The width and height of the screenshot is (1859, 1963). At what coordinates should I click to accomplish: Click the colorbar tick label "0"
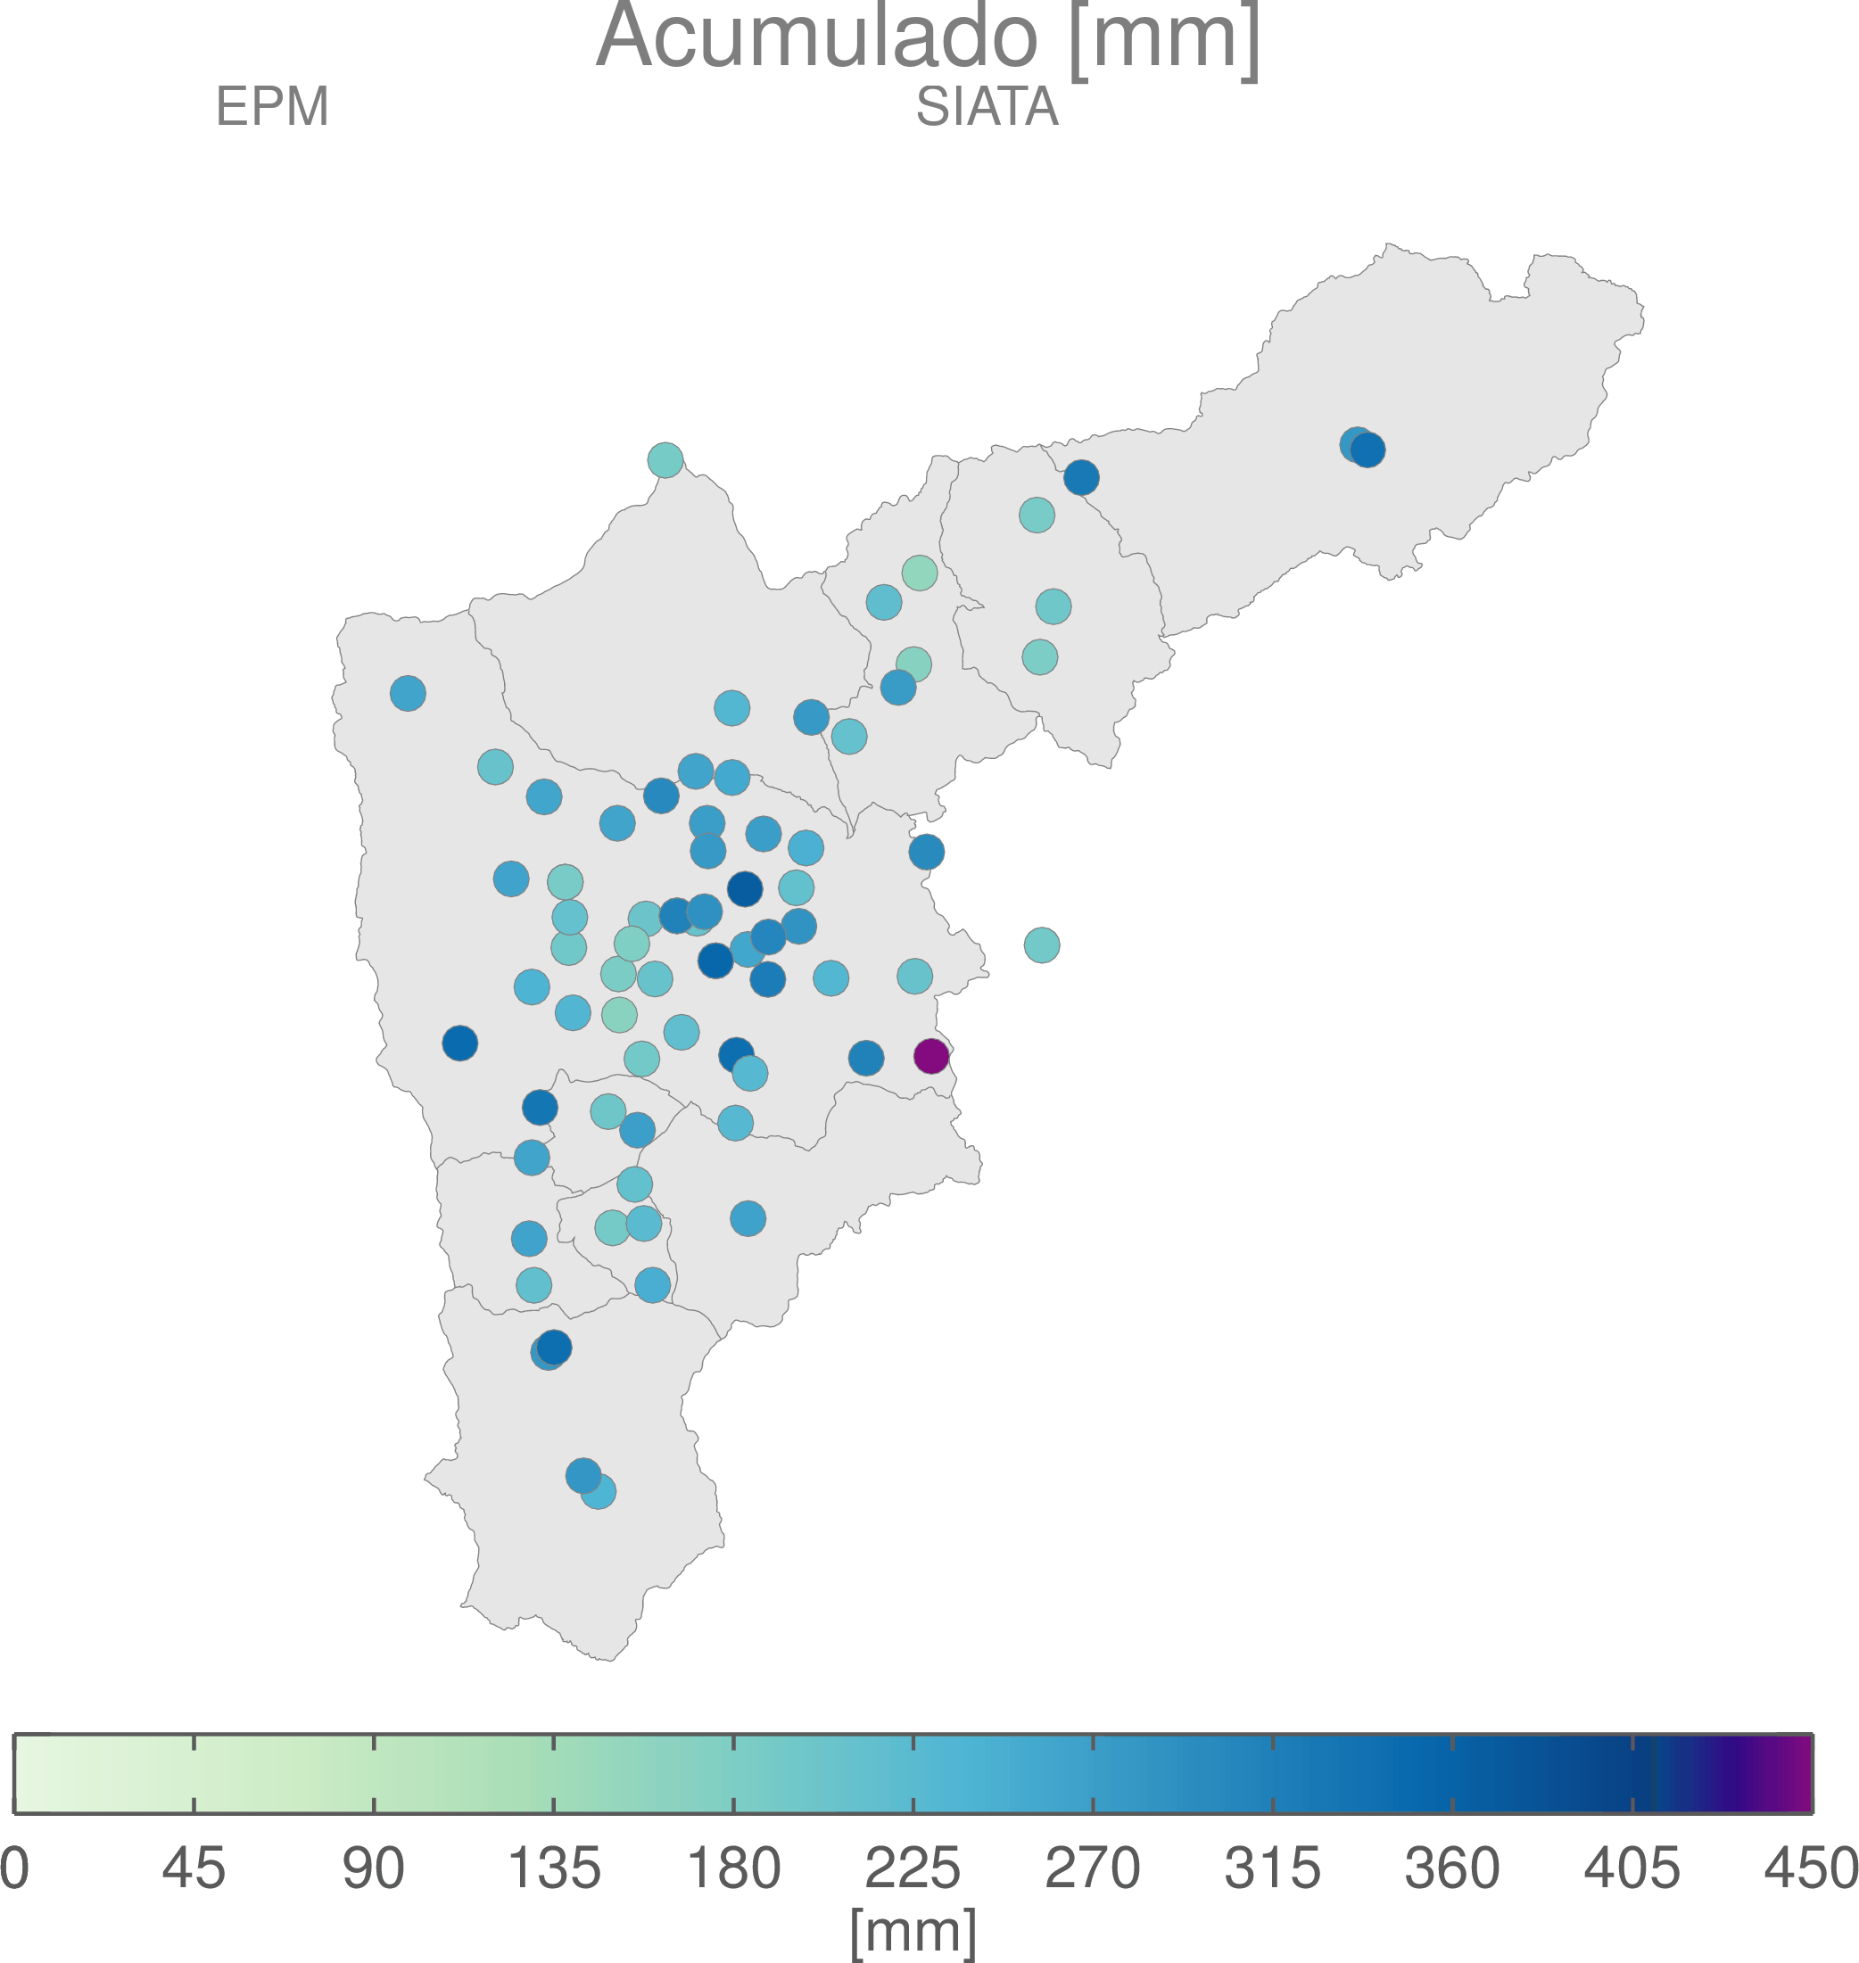(x=14, y=1868)
